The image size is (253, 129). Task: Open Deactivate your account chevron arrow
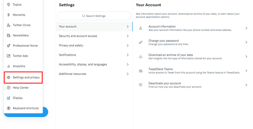click(x=246, y=85)
